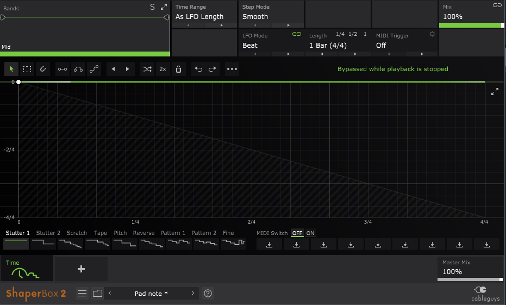The height and width of the screenshot is (305, 506).
Task: Open the preset browser folder
Action: (97, 294)
